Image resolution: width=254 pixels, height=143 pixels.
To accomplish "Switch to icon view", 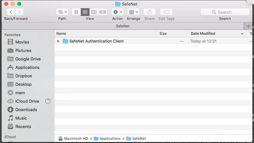I will pos(76,12).
